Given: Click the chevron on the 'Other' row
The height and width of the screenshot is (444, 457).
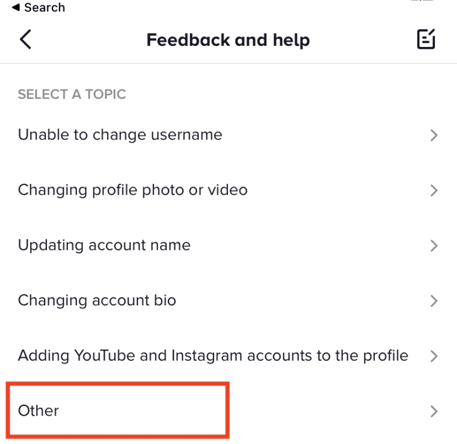Looking at the screenshot, I should [x=434, y=411].
